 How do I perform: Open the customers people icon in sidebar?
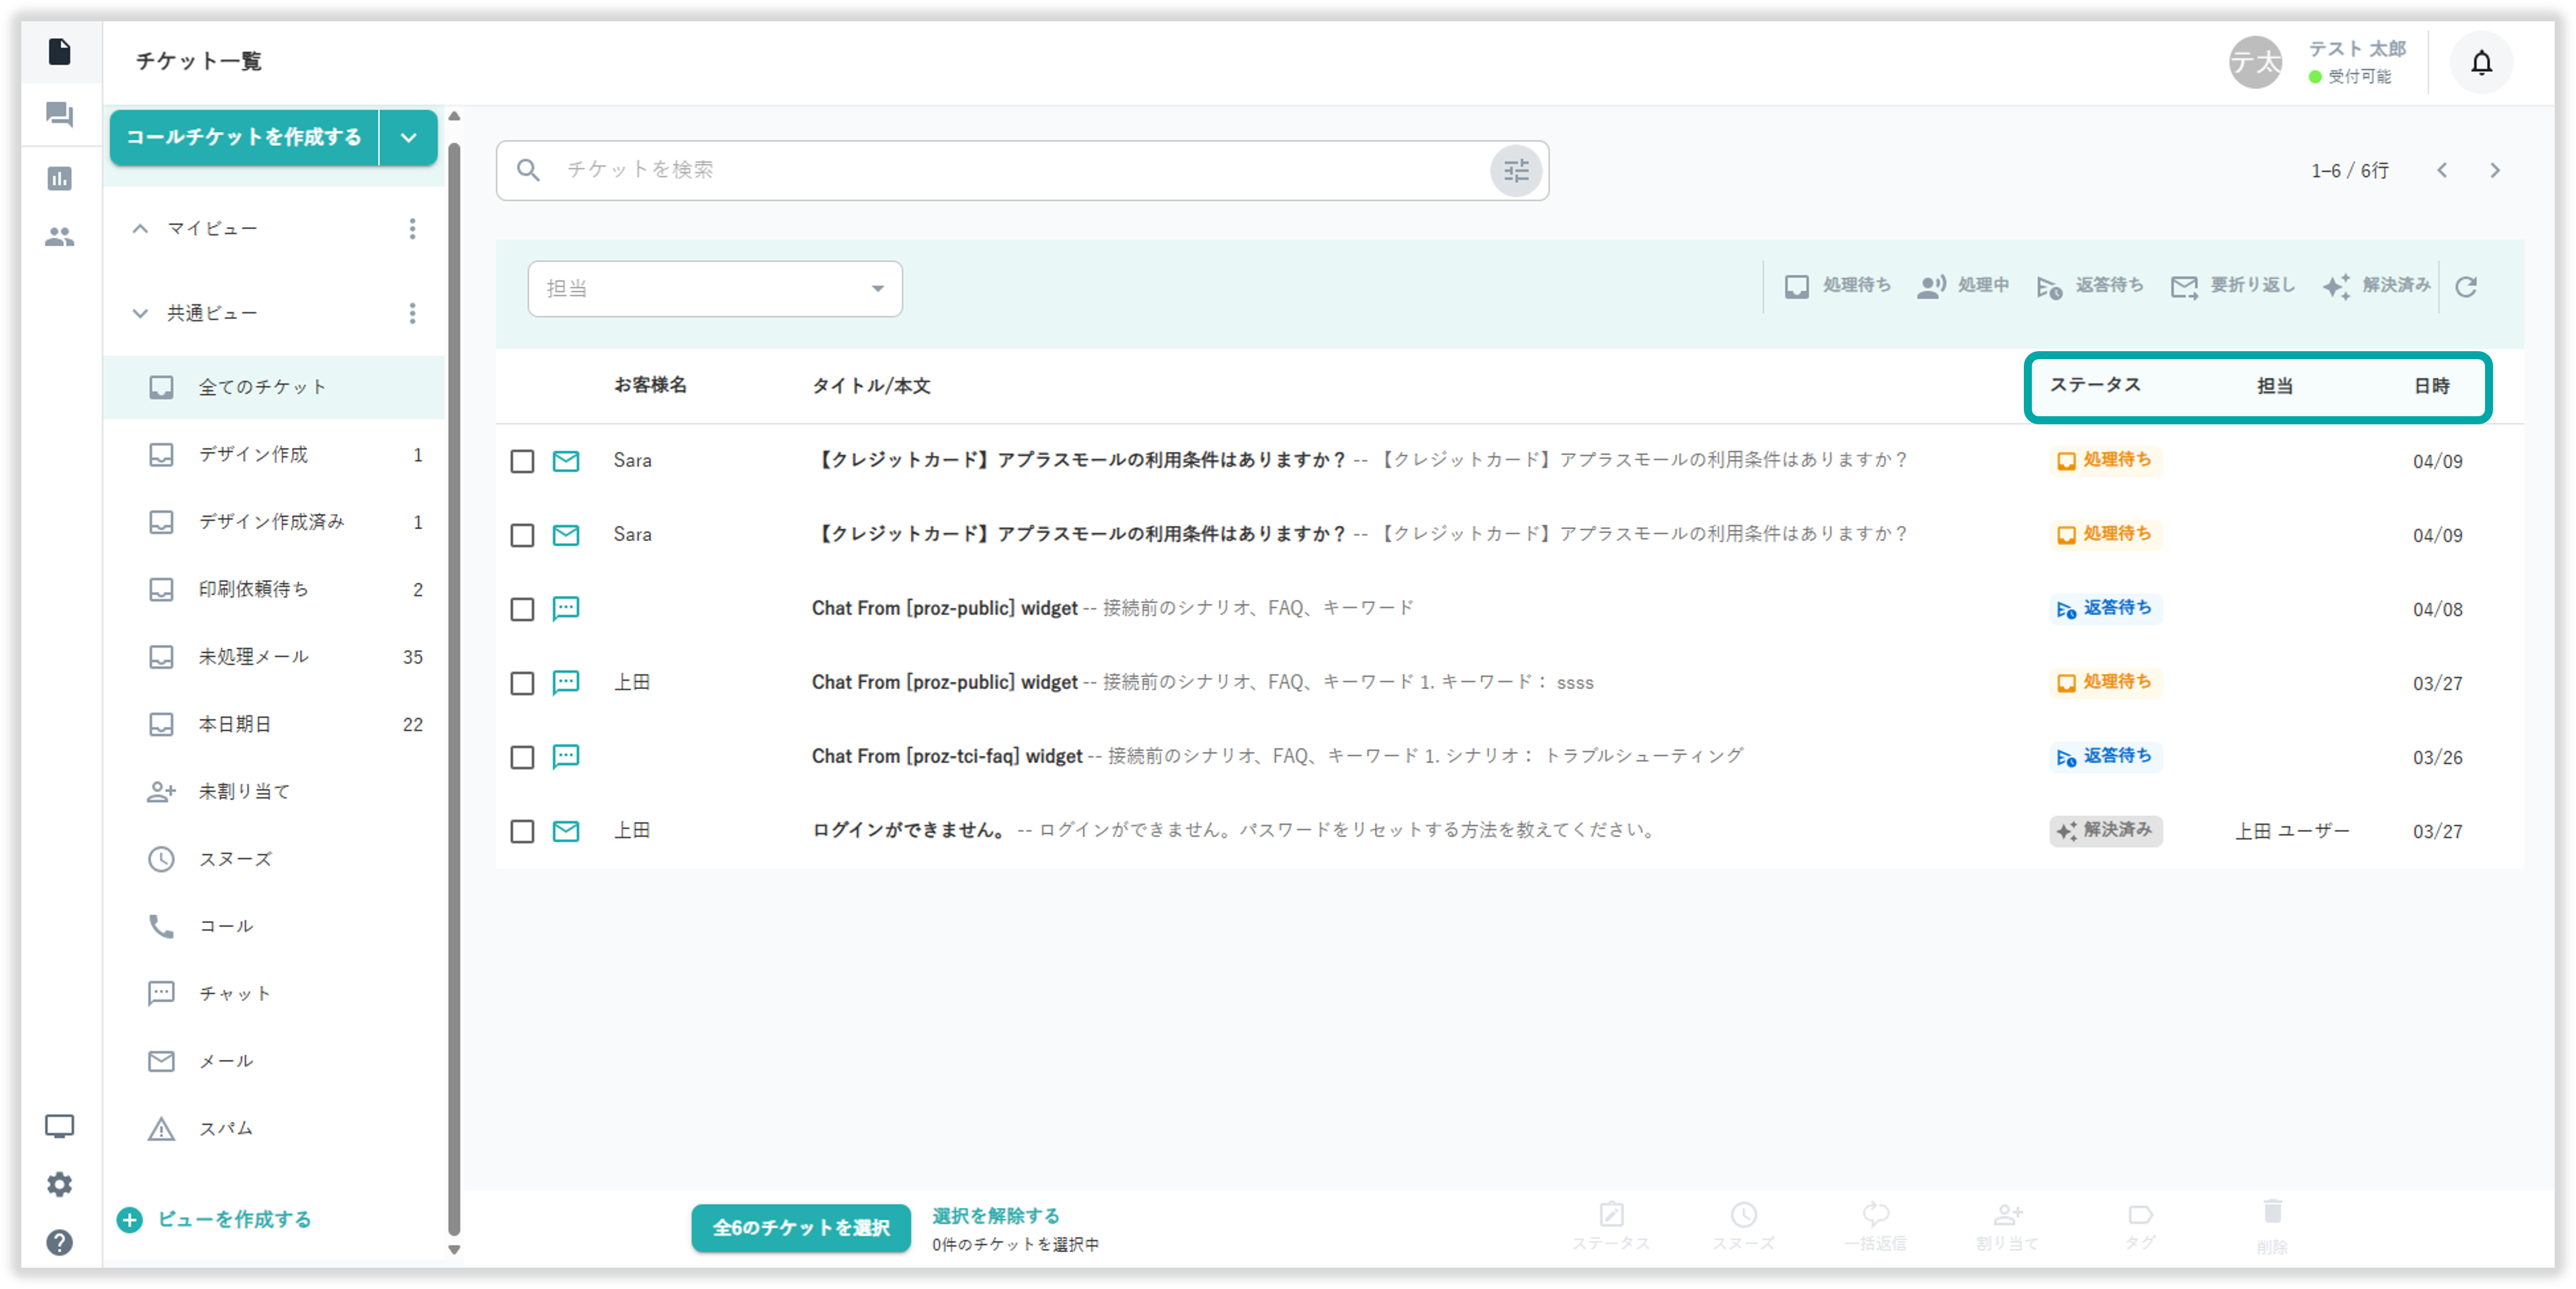point(59,237)
